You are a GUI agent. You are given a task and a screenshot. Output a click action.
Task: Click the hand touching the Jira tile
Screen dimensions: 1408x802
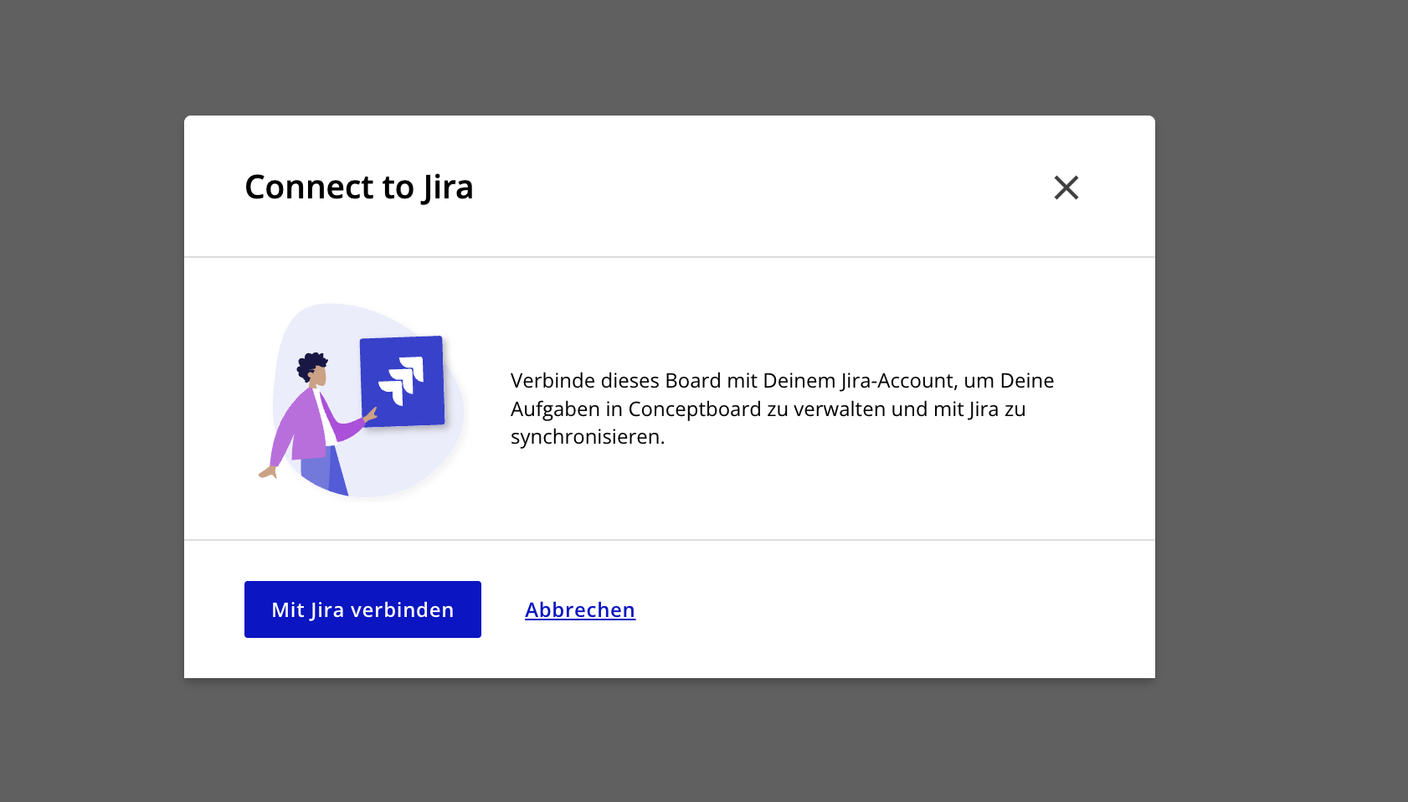point(370,413)
